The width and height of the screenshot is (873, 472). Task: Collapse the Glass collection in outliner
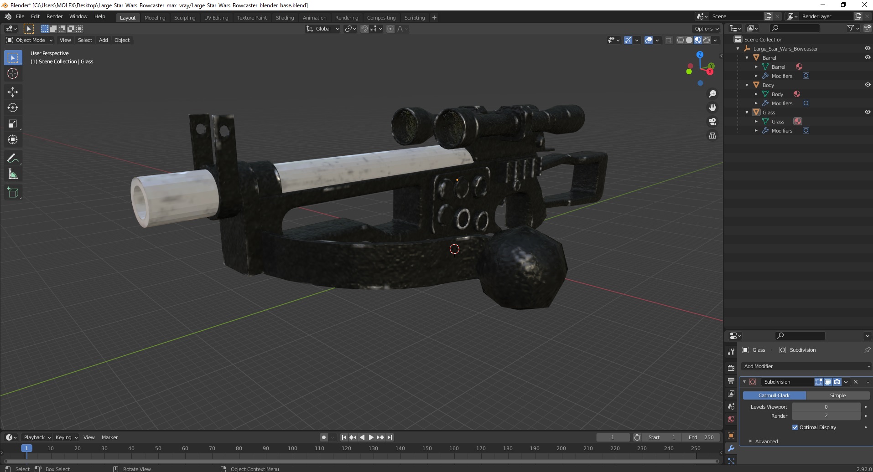[x=747, y=113]
